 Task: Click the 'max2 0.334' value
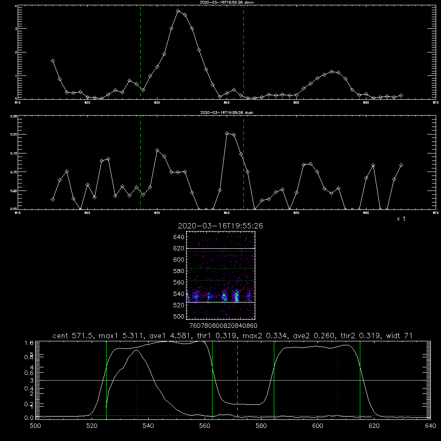coord(265,336)
